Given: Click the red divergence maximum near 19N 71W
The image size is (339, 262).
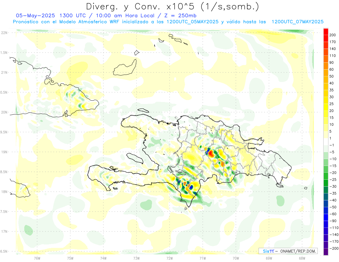Looking at the screenshot, I should (x=211, y=154).
